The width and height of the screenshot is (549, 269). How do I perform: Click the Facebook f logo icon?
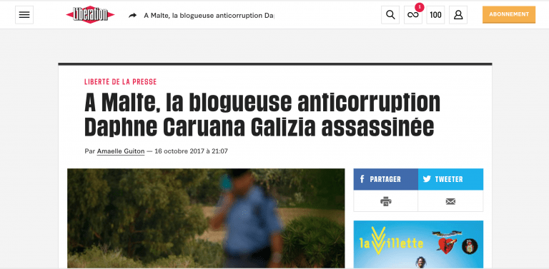pos(362,179)
